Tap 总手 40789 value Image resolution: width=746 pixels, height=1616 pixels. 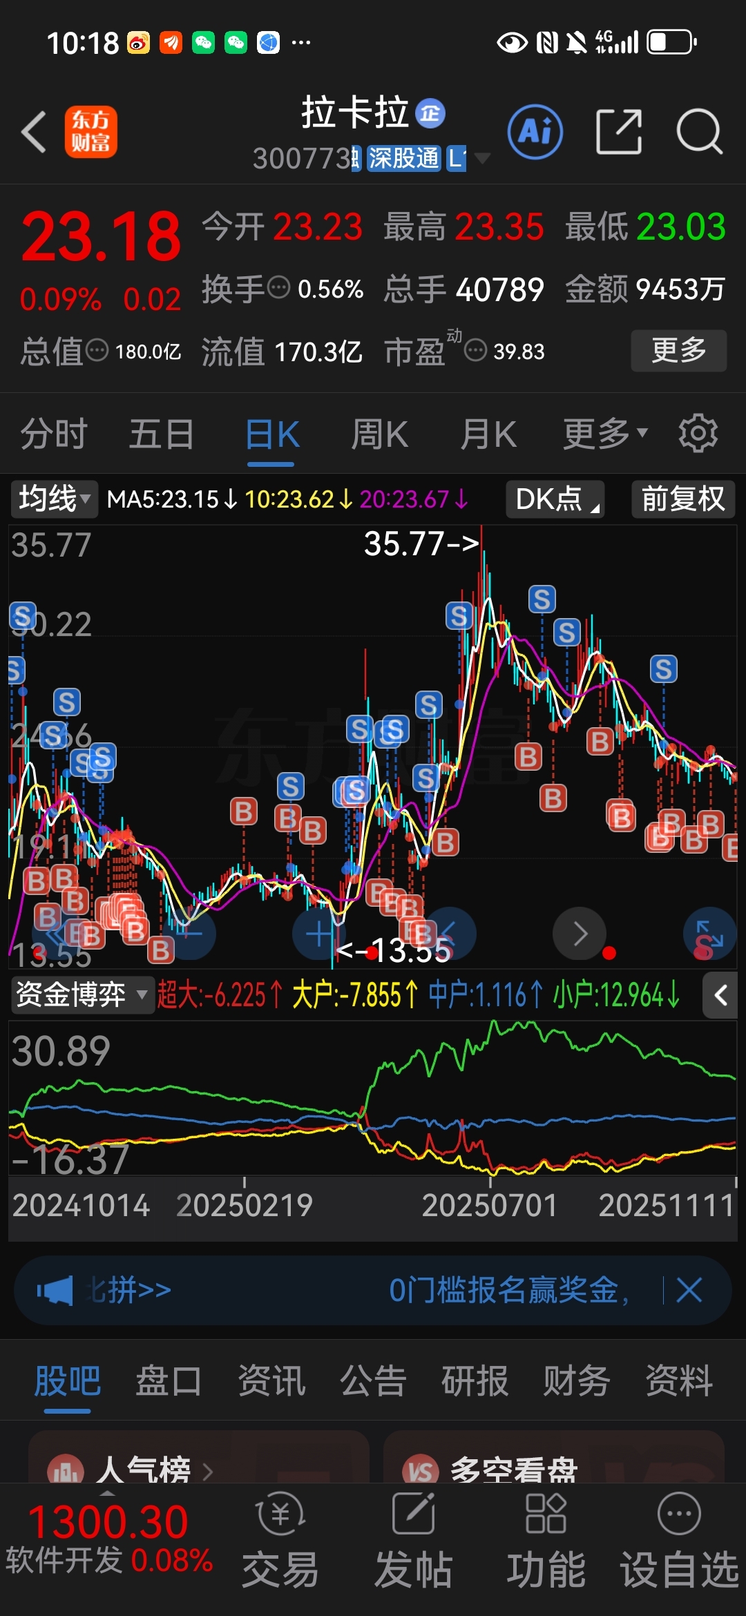(x=464, y=289)
